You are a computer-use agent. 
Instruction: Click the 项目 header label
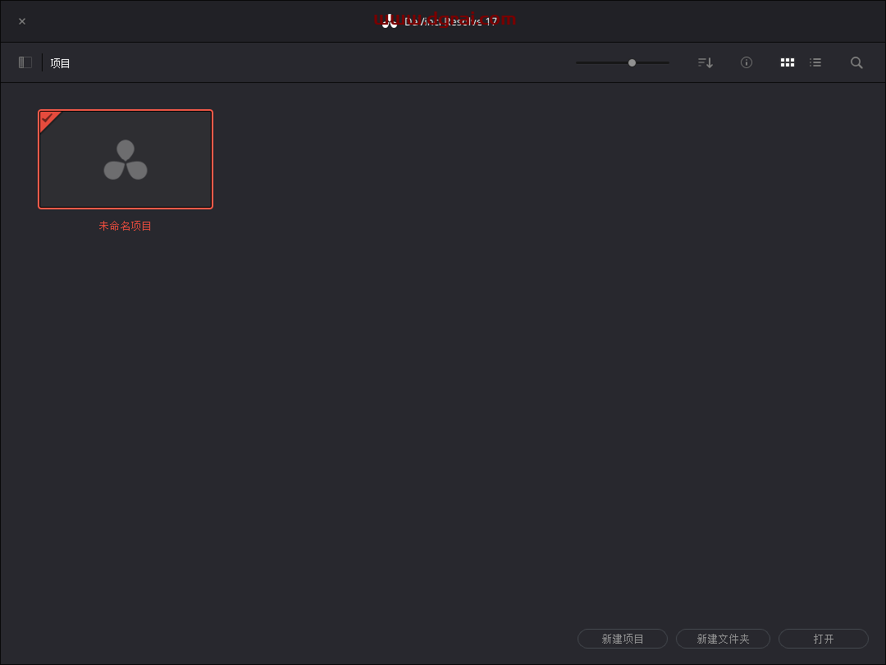(60, 63)
